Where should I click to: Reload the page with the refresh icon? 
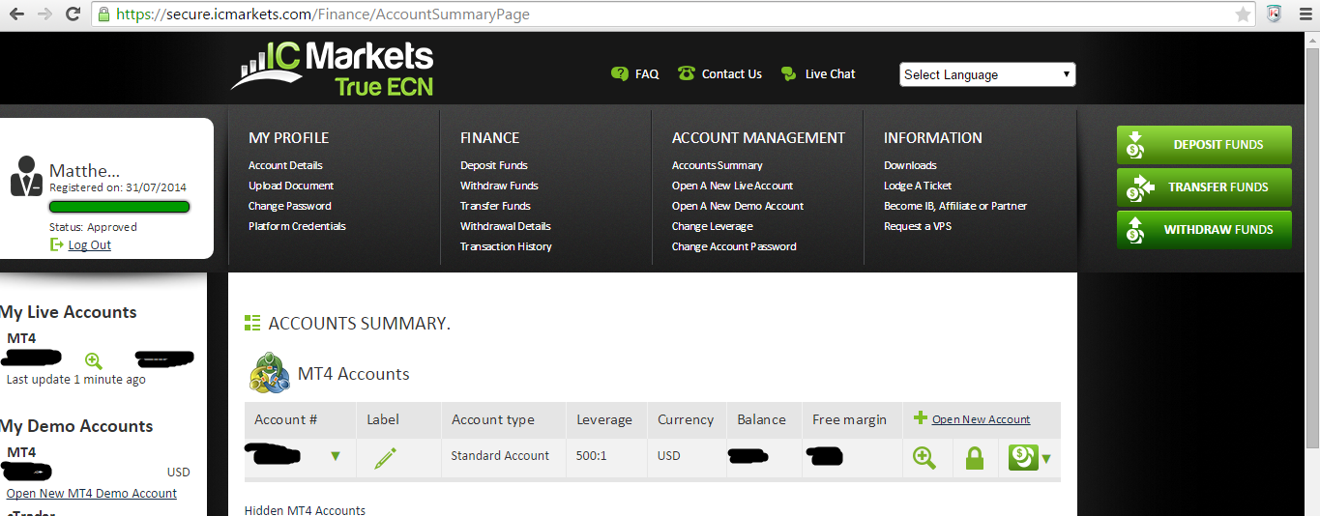point(73,14)
